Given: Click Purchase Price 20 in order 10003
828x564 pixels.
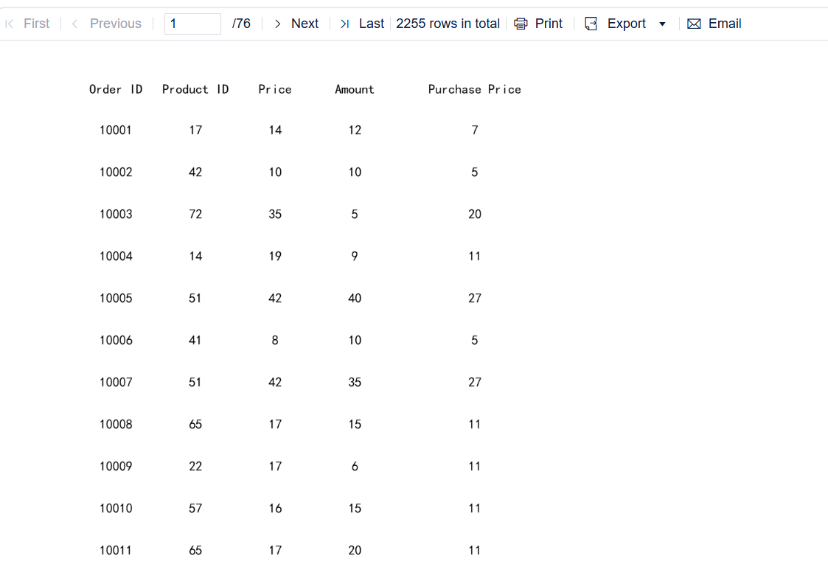Looking at the screenshot, I should (475, 214).
